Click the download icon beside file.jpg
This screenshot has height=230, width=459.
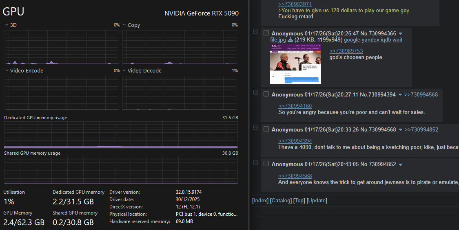[290, 40]
